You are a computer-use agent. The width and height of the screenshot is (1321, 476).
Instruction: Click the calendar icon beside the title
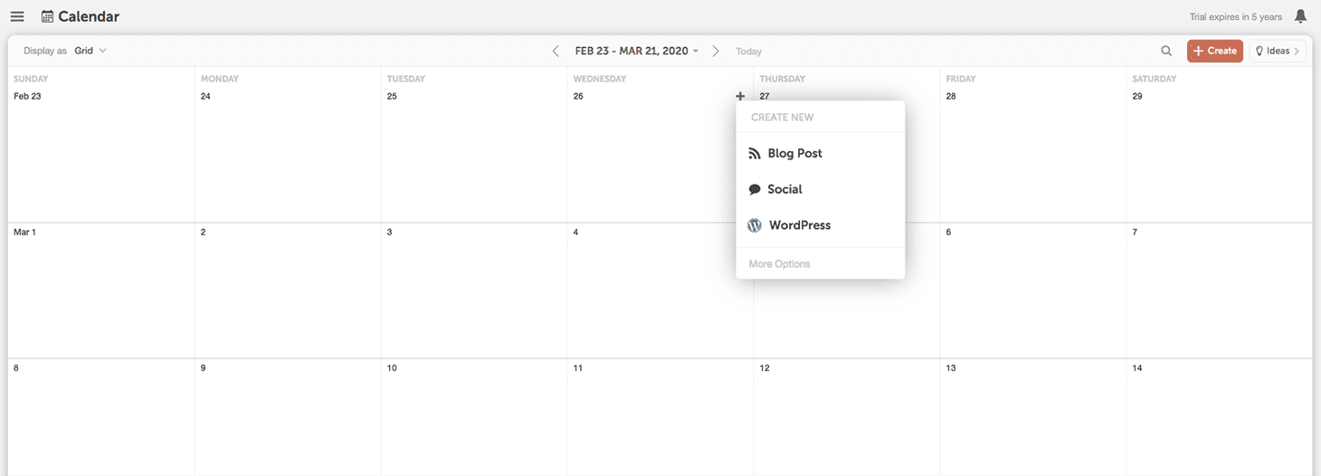47,16
